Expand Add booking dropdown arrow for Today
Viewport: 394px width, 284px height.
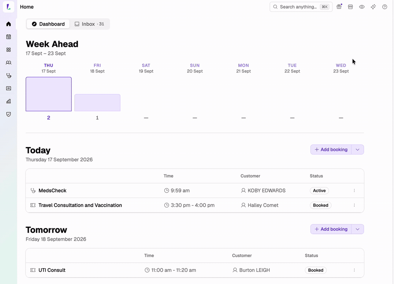(358, 149)
